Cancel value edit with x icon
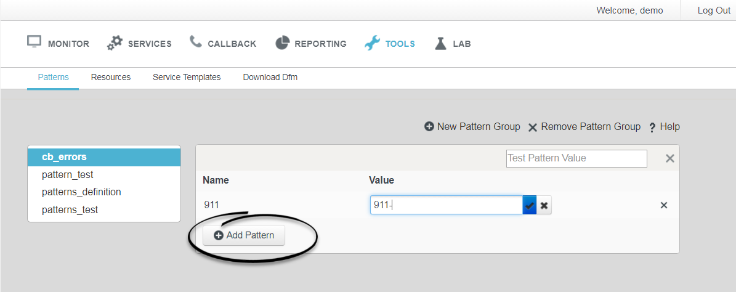This screenshot has height=292, width=736. (x=544, y=205)
